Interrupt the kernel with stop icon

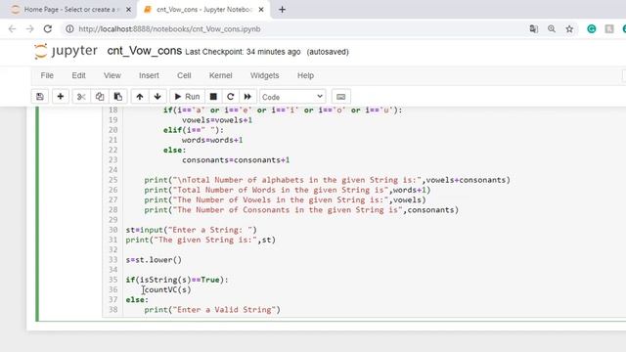(213, 97)
